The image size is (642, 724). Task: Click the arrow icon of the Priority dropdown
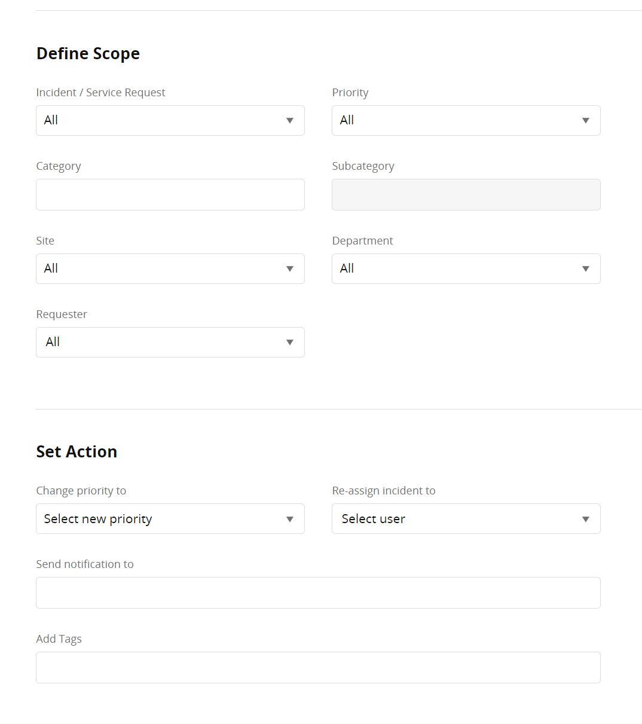[586, 121]
